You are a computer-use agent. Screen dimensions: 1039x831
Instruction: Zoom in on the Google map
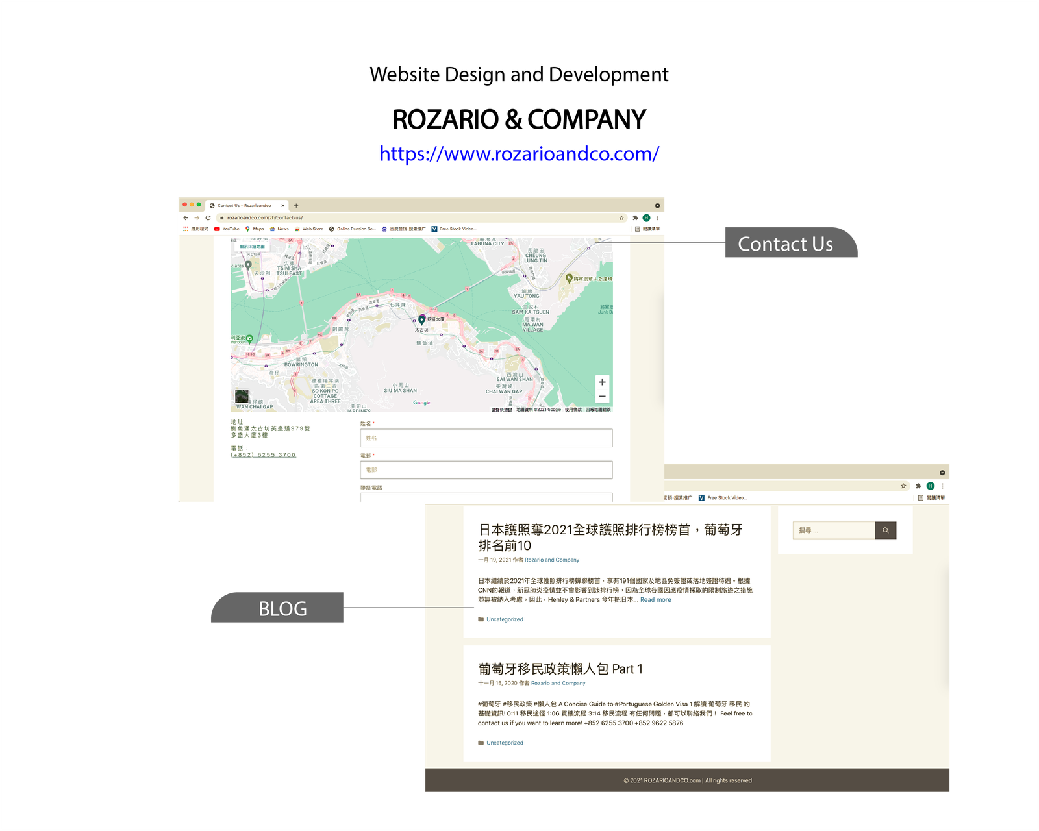pyautogui.click(x=602, y=382)
